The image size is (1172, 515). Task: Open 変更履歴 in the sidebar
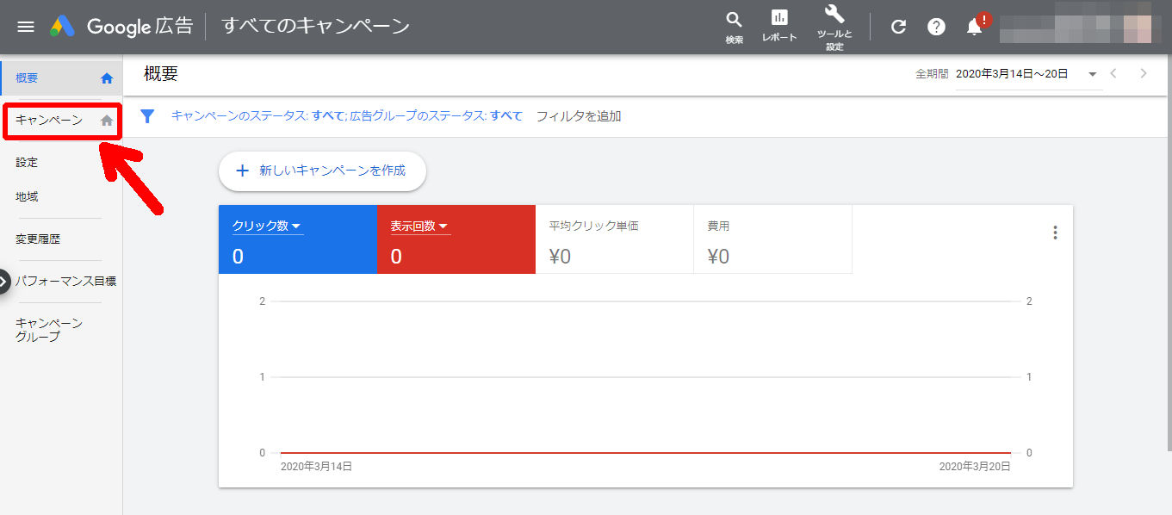click(38, 239)
